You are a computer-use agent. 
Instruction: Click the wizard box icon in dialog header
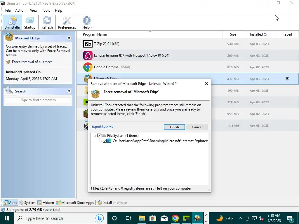click(x=95, y=94)
